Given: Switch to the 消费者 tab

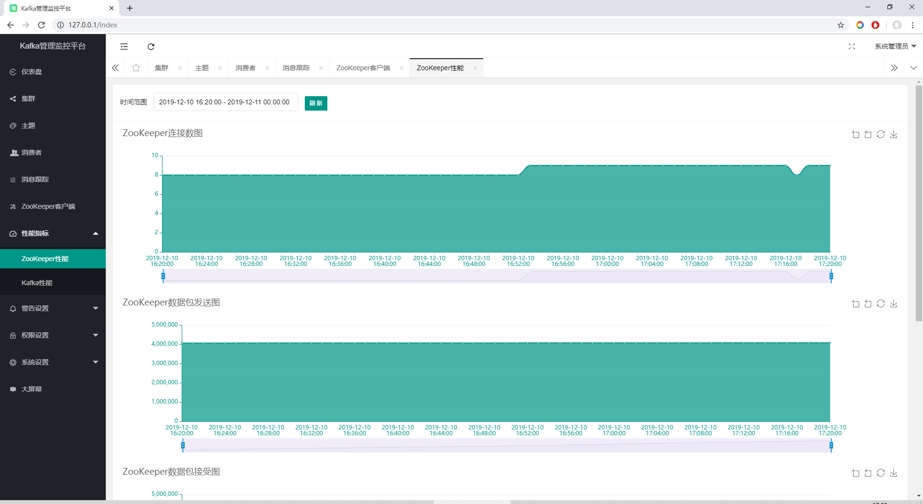Looking at the screenshot, I should click(x=246, y=68).
